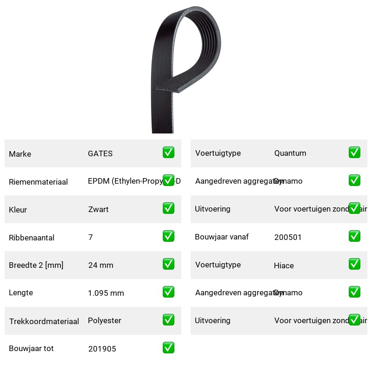
Task: Click the checkmark next to Polyester
Action: click(168, 320)
